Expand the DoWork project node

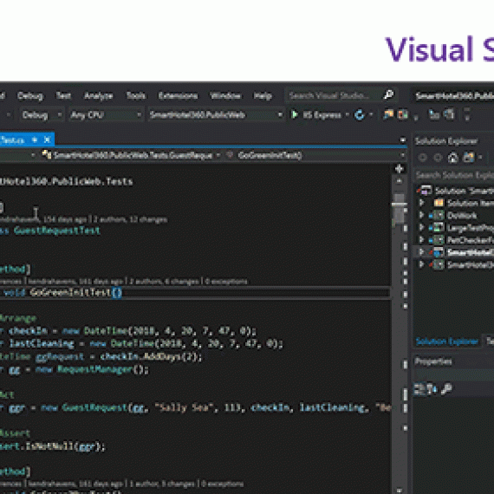(421, 215)
